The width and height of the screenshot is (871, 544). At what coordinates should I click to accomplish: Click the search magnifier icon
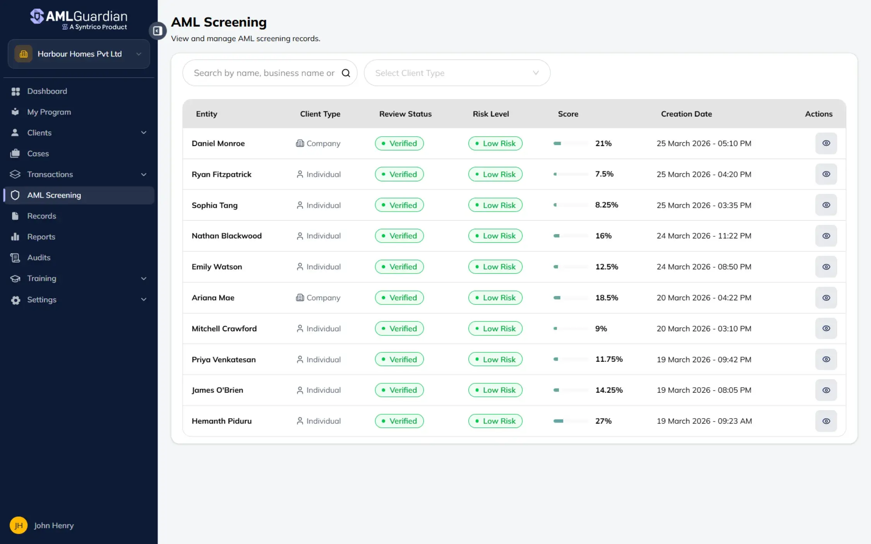tap(346, 73)
